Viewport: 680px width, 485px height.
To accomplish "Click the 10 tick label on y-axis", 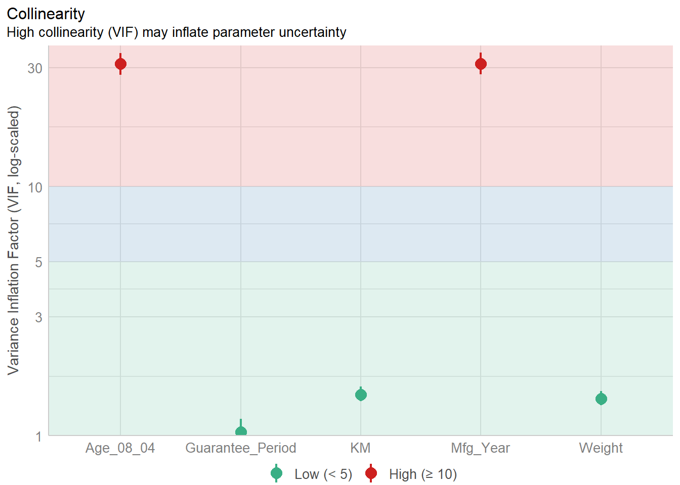I will coord(35,188).
